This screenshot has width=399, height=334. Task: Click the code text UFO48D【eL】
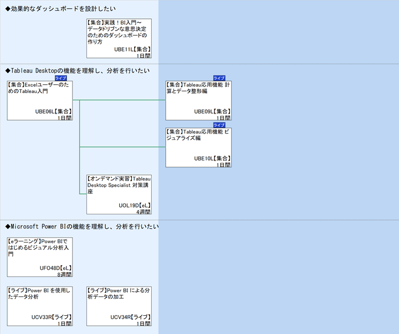tap(55, 268)
